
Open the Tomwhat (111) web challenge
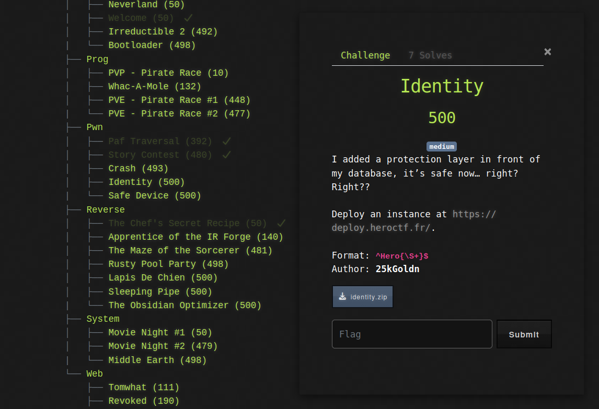pos(144,388)
